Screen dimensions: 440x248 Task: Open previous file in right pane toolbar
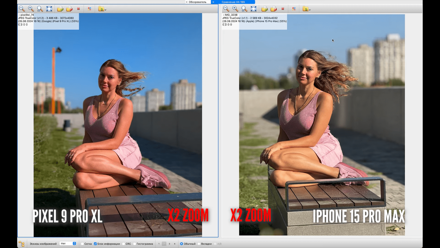[265, 9]
